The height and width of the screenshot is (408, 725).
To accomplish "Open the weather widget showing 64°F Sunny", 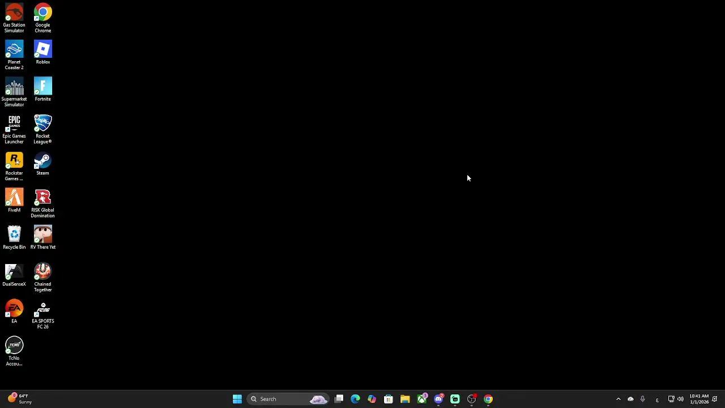I will click(x=20, y=399).
